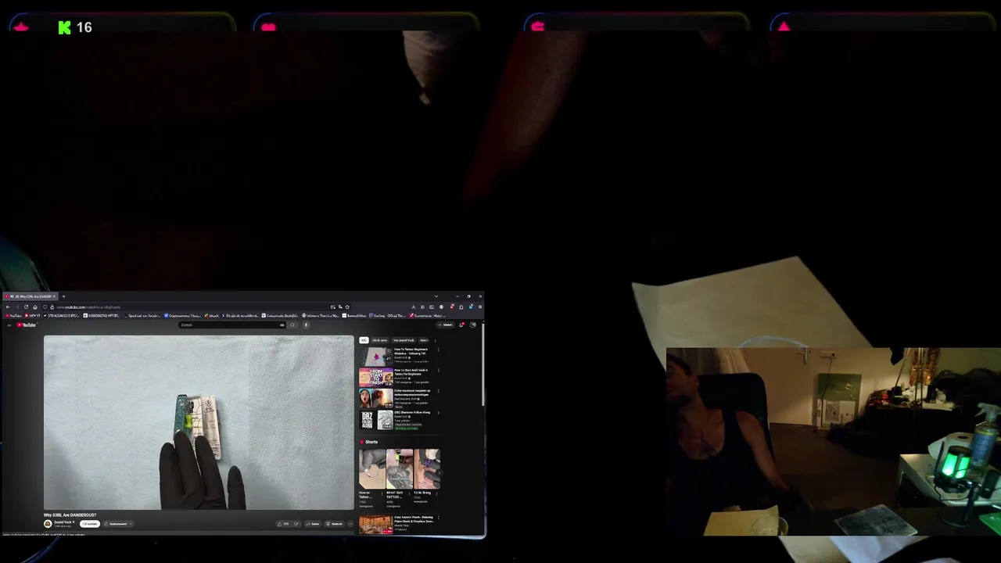Click the YouTube logo in the header

[26, 325]
